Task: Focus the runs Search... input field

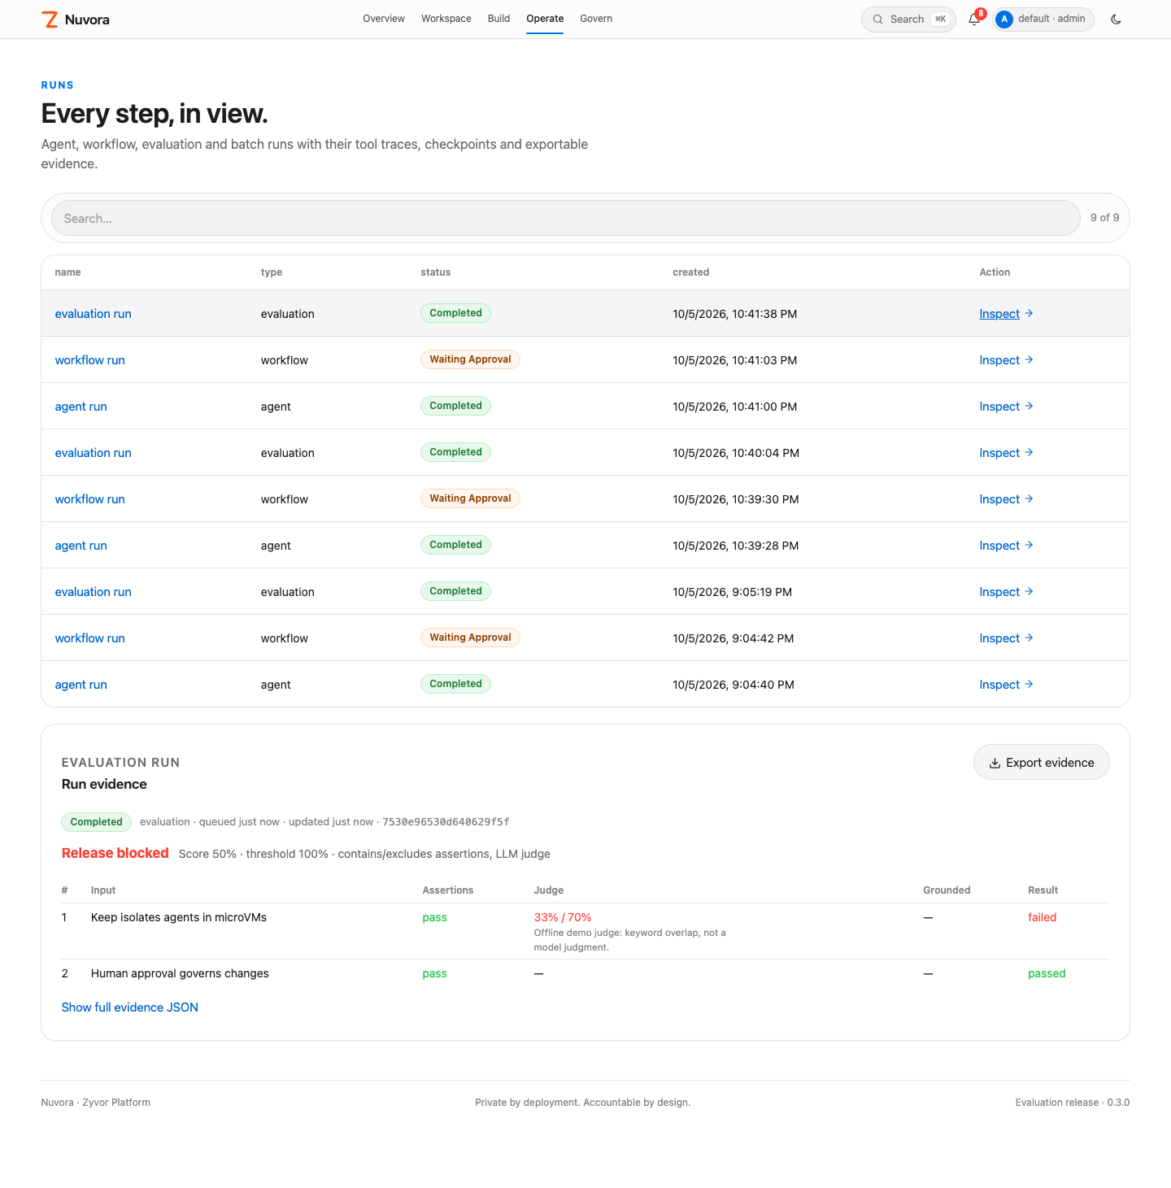Action: pyautogui.click(x=565, y=218)
